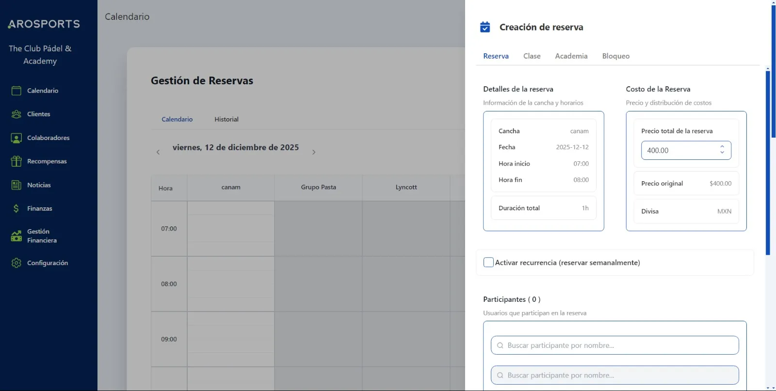Click the Recompensas gift icon
This screenshot has width=776, height=391.
tap(16, 161)
